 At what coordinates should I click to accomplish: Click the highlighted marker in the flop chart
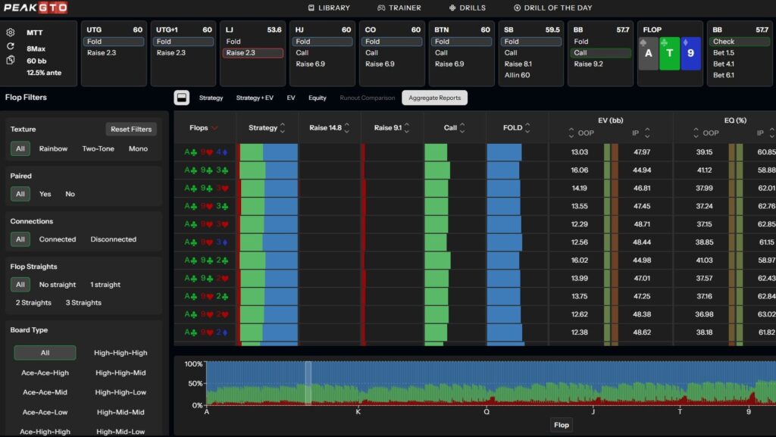[x=308, y=383]
